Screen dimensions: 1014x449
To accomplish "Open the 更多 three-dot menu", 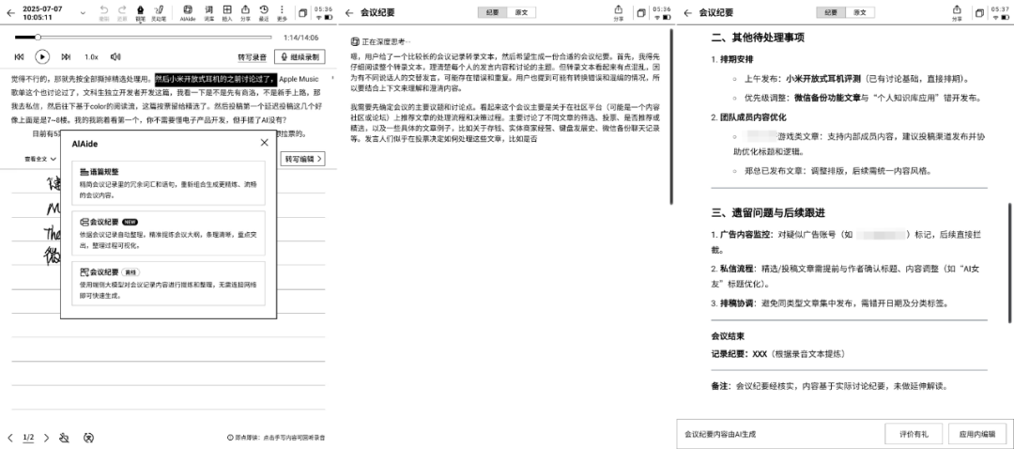I will click(x=282, y=12).
